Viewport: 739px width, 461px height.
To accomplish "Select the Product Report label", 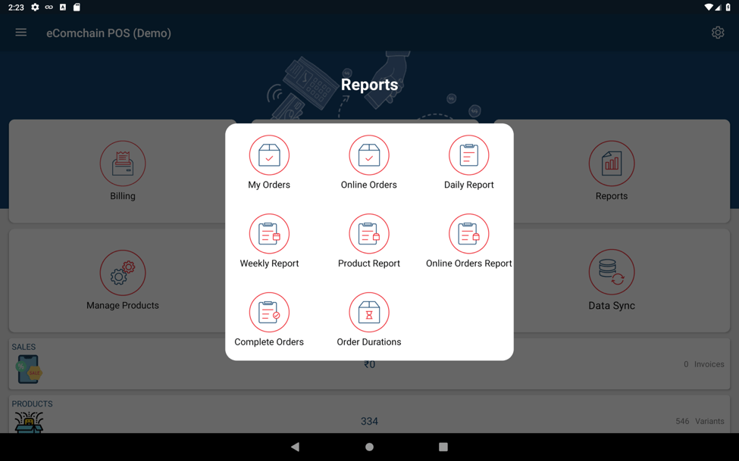I will point(369,263).
